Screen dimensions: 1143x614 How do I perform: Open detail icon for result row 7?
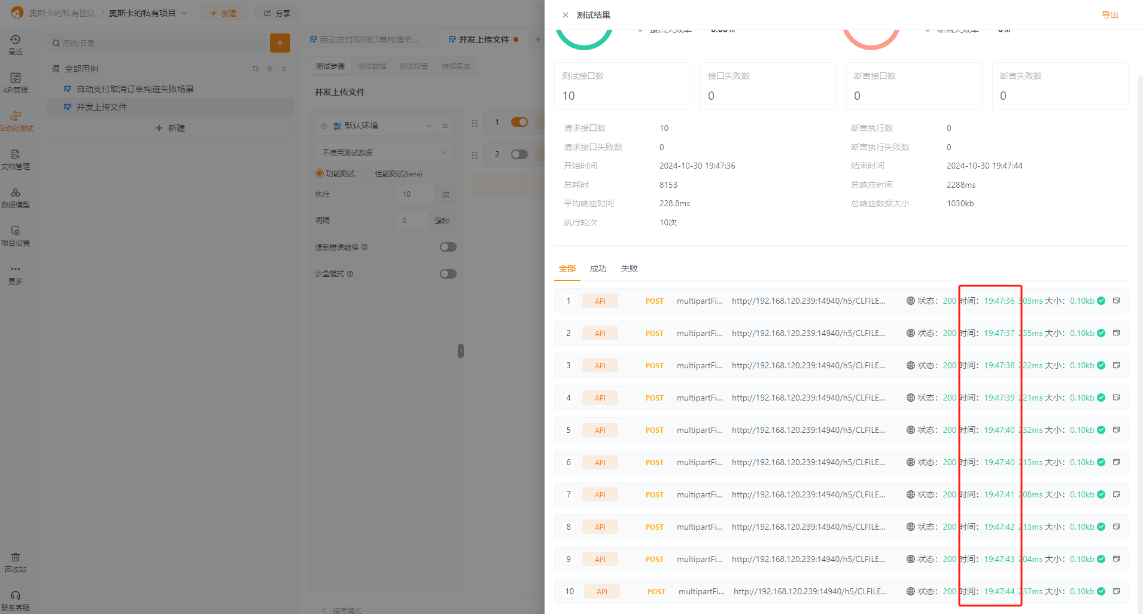[x=1117, y=494]
